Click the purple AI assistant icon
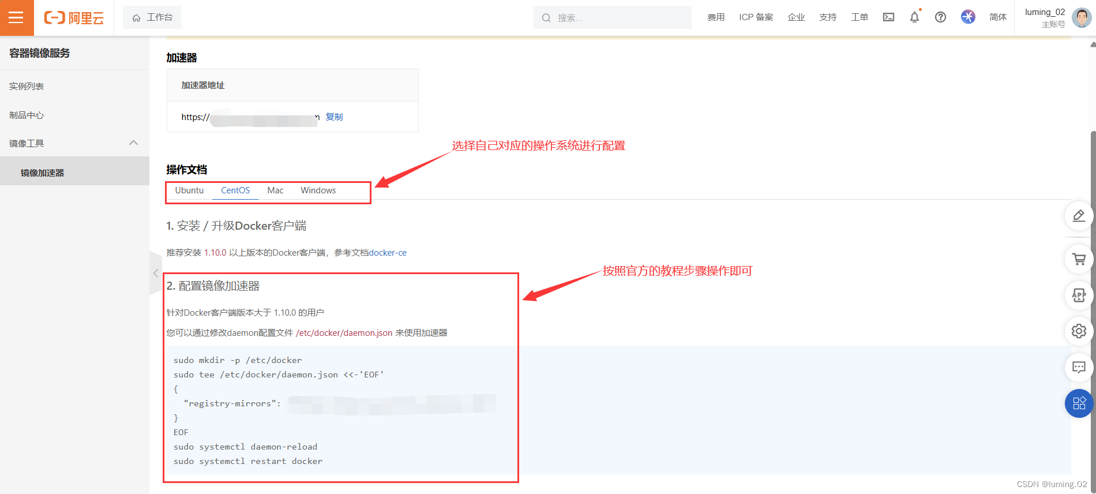Screen dimensions: 1096x494 [968, 17]
